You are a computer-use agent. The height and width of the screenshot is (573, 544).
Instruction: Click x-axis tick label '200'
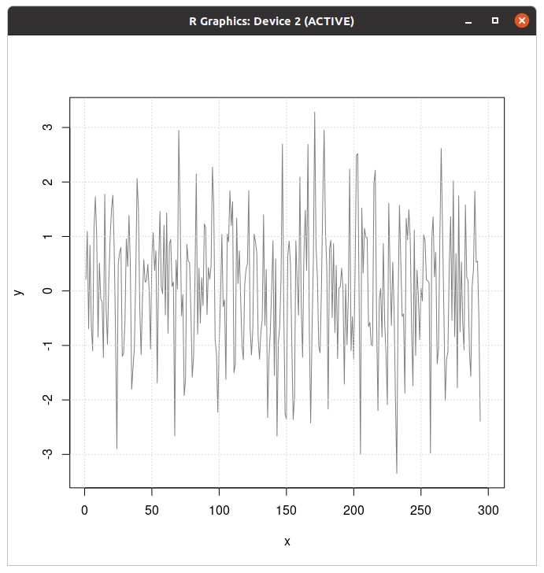point(353,510)
